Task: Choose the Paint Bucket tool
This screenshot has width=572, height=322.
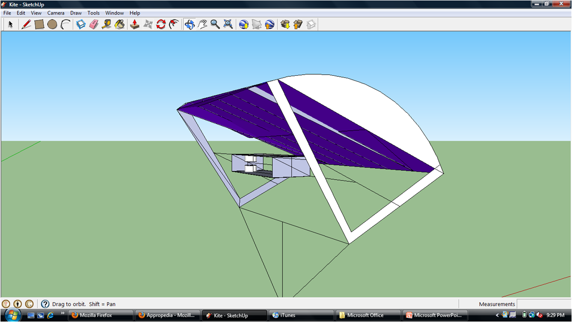Action: point(120,24)
